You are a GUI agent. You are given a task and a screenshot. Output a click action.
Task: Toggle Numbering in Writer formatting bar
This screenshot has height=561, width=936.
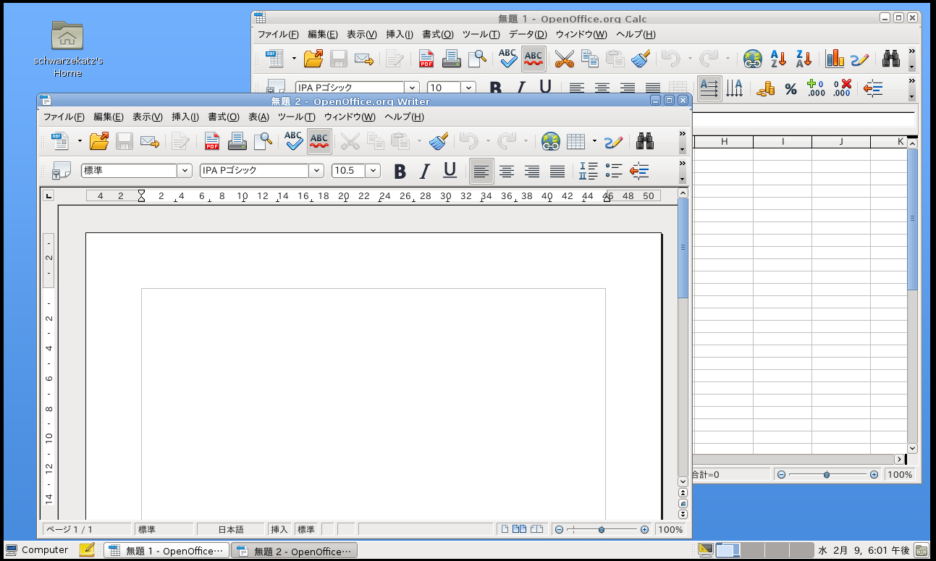[588, 171]
